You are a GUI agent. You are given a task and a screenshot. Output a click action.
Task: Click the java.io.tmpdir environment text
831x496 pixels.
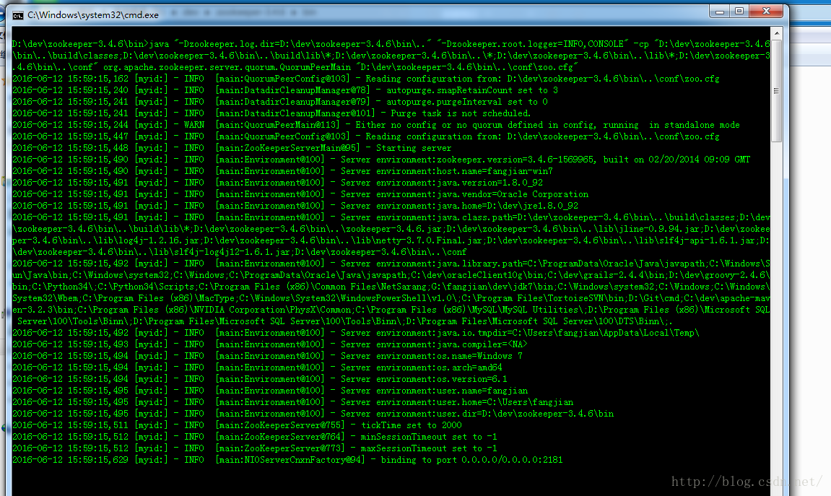[x=567, y=333]
